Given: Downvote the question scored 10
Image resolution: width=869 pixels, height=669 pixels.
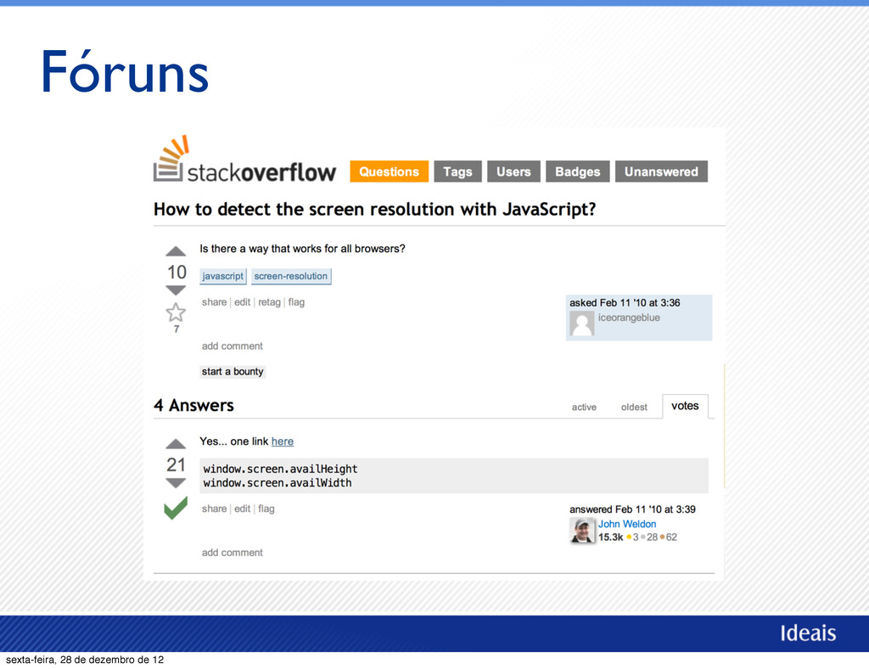Looking at the screenshot, I should 176,290.
